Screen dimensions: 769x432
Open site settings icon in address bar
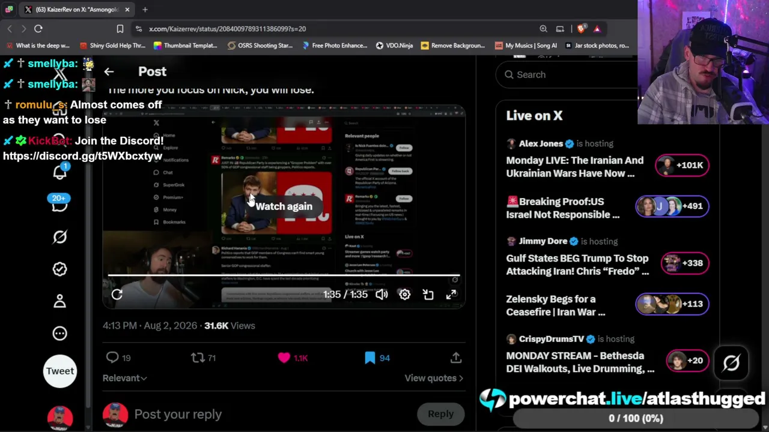(139, 29)
